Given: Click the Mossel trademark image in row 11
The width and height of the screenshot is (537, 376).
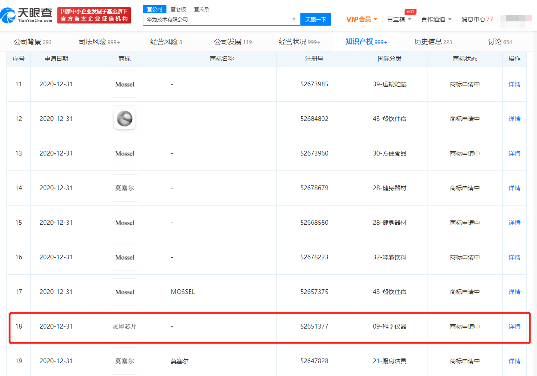Looking at the screenshot, I should point(125,84).
